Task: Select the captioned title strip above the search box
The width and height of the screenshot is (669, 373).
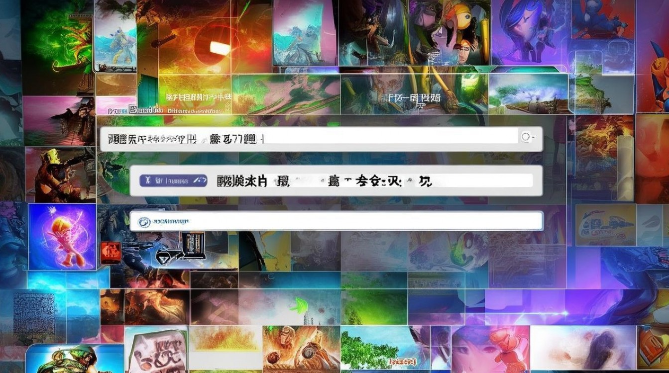Action: coord(197,98)
